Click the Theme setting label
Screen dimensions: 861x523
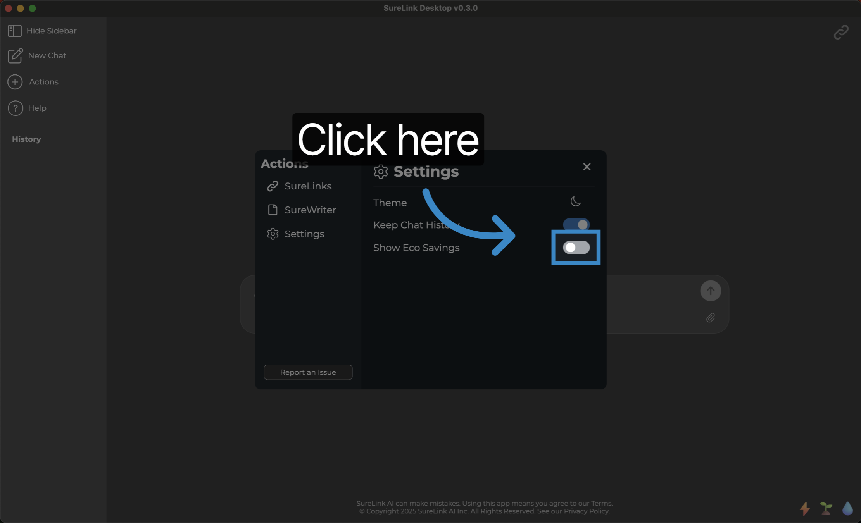[390, 203]
